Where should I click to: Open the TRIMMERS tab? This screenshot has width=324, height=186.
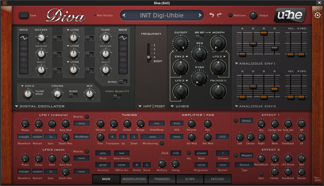pyautogui.click(x=162, y=179)
